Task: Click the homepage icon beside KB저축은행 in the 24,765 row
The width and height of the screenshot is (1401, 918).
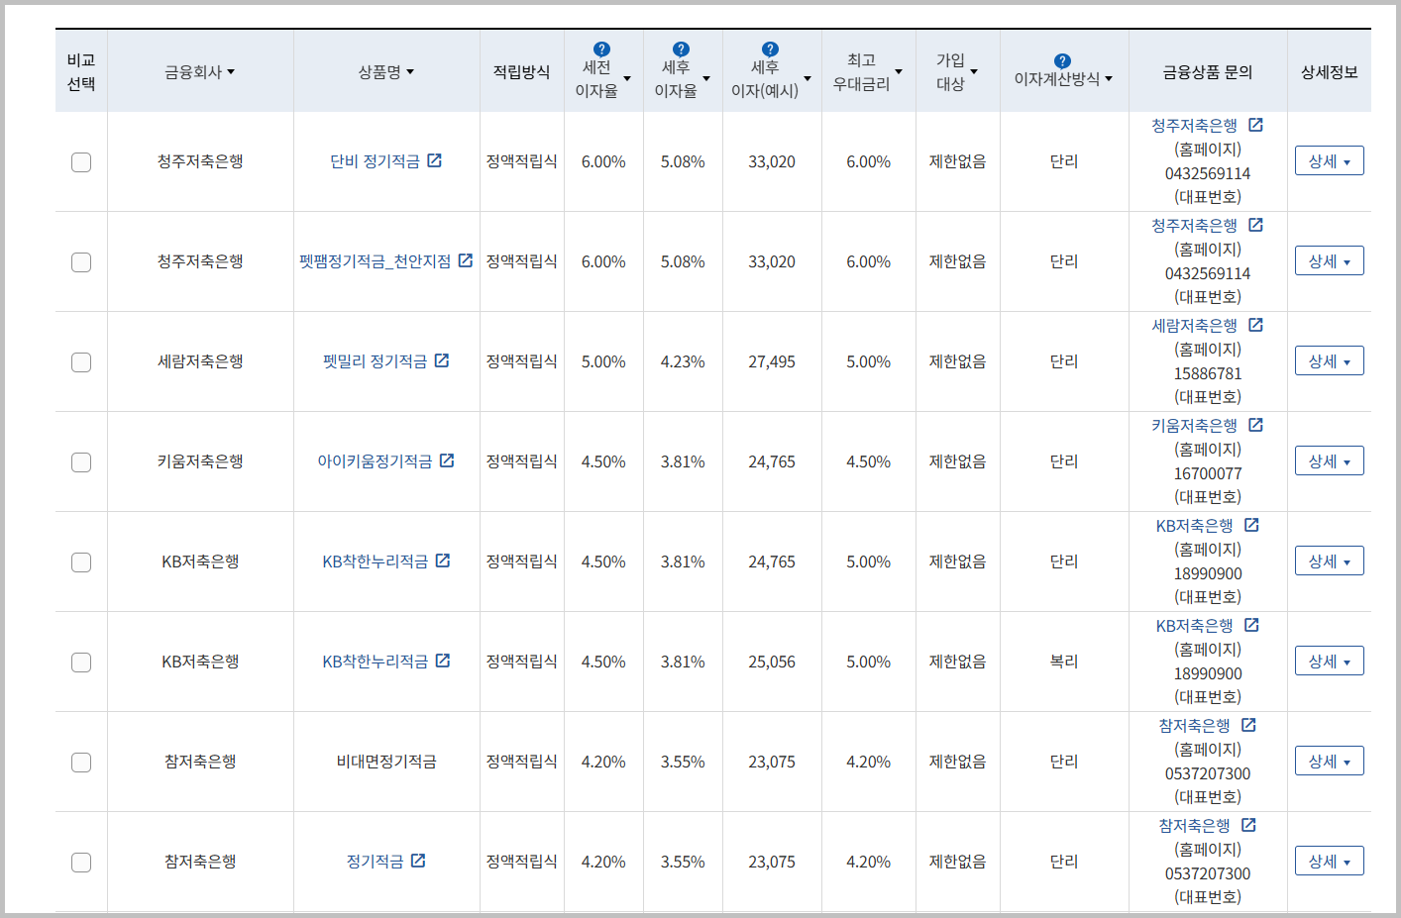Action: click(1251, 525)
